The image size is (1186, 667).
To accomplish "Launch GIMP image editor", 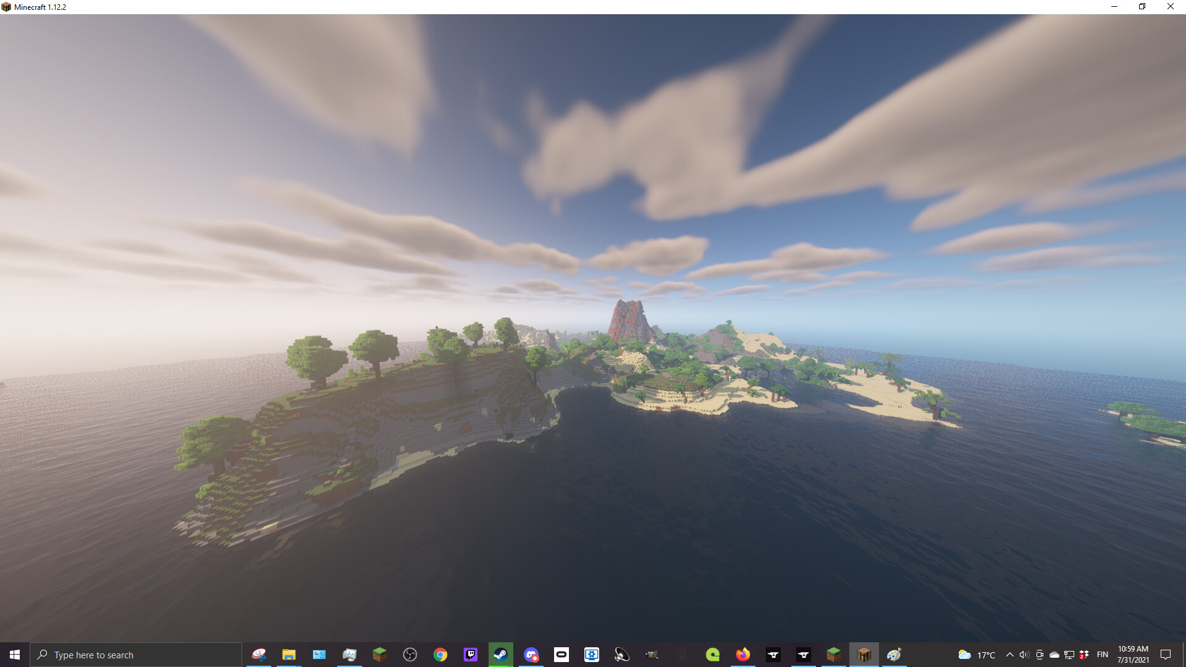I will tap(652, 655).
